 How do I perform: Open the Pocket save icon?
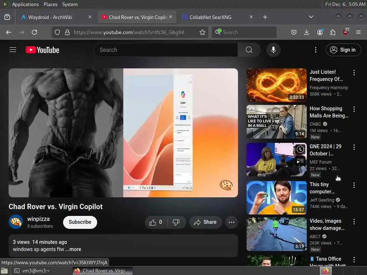294,32
